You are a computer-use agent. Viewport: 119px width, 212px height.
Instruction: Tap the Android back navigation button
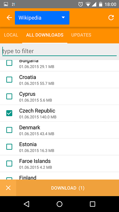point(26,204)
